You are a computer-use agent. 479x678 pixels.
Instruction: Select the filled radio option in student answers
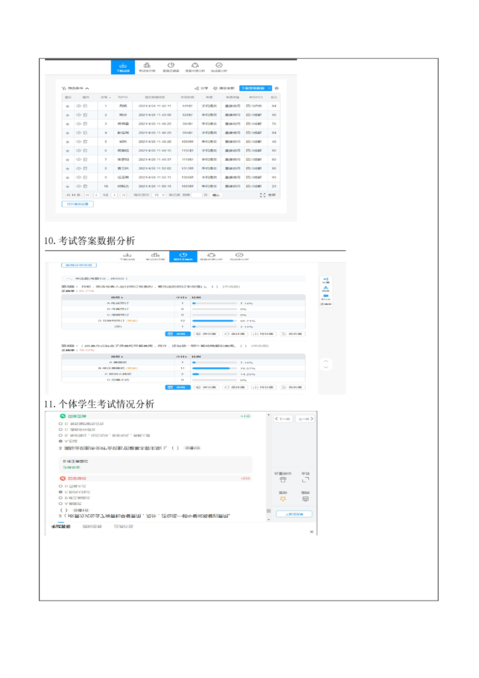coord(60,441)
